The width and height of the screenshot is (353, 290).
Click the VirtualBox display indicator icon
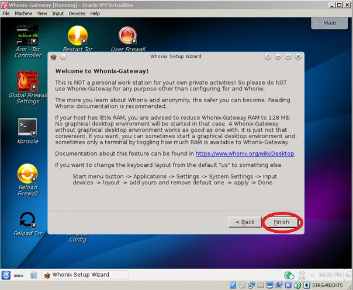[269, 285]
